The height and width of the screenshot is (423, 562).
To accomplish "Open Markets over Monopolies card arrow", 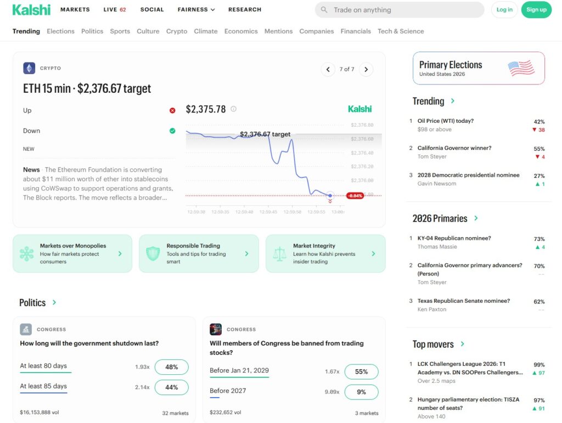I will pyautogui.click(x=120, y=253).
